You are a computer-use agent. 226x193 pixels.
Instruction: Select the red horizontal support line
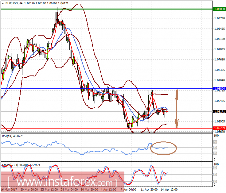click(x=107, y=128)
